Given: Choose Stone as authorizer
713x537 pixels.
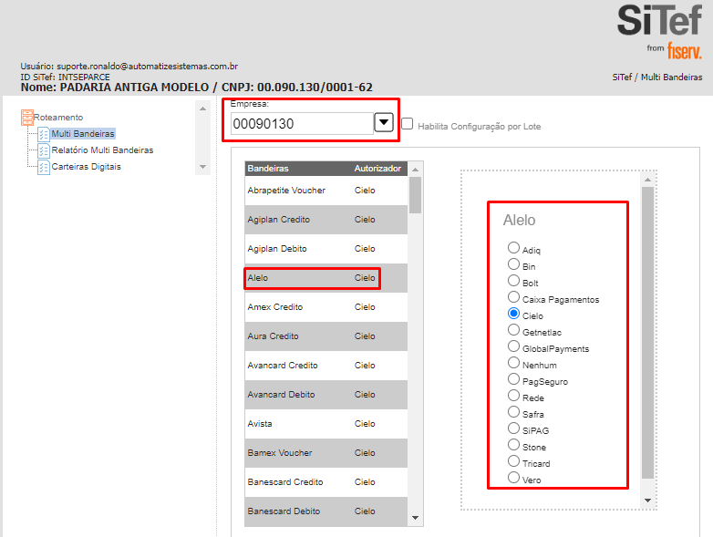Looking at the screenshot, I should pos(513,444).
